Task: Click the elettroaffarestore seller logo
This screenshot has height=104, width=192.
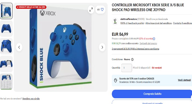Action: coord(115,21)
